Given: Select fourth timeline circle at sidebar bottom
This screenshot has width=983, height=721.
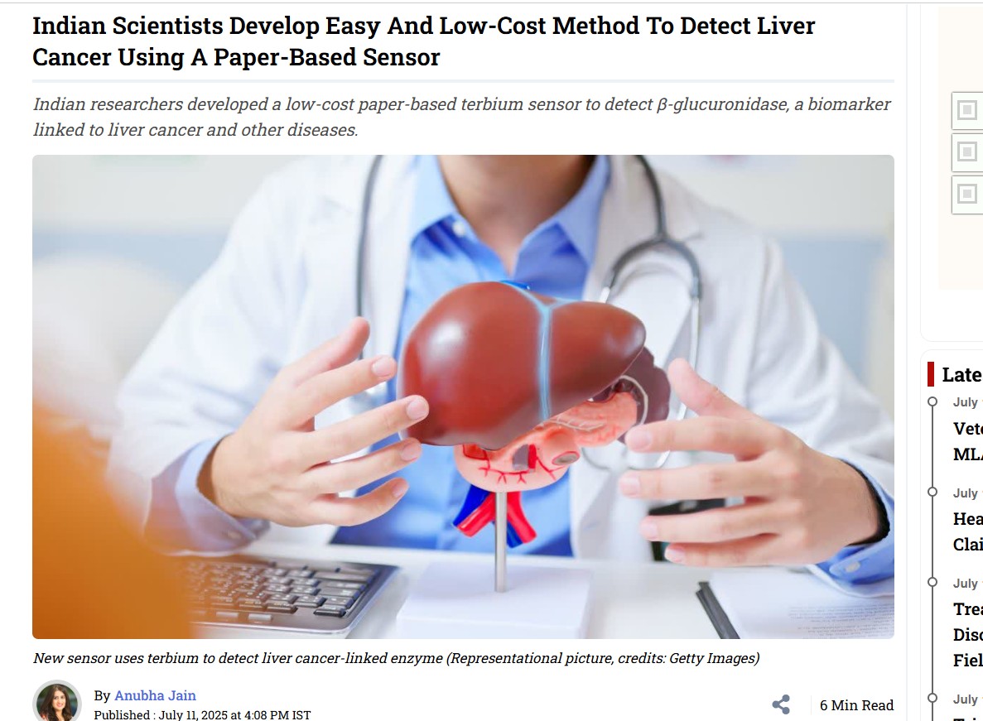Looking at the screenshot, I should tap(932, 698).
